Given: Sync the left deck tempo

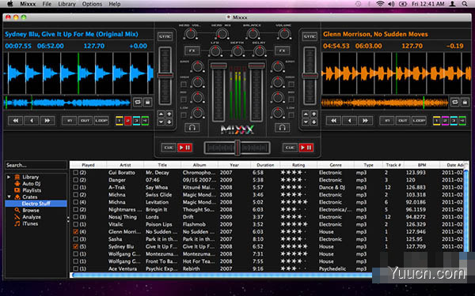Looking at the screenshot, I should point(165,36).
